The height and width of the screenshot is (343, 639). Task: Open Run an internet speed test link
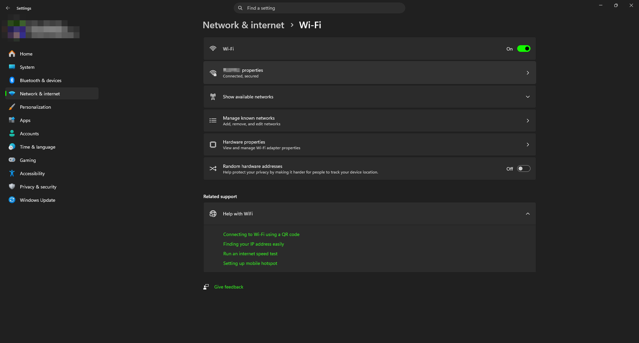(250, 254)
